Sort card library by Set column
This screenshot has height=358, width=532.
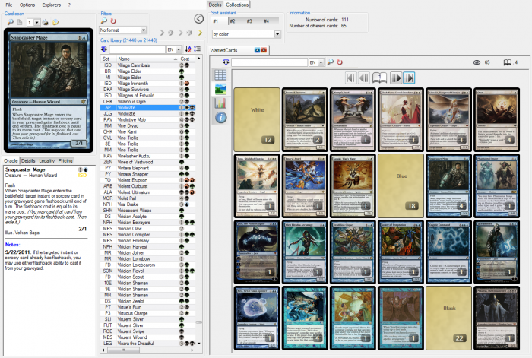(x=107, y=59)
